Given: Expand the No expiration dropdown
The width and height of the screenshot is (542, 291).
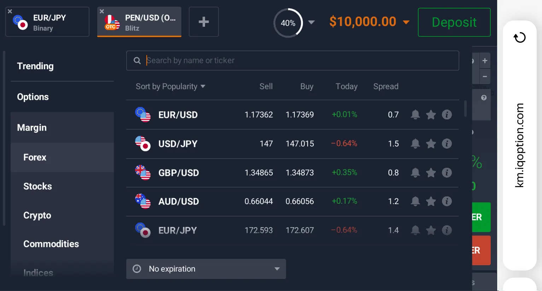Looking at the screenshot, I should coord(206,269).
